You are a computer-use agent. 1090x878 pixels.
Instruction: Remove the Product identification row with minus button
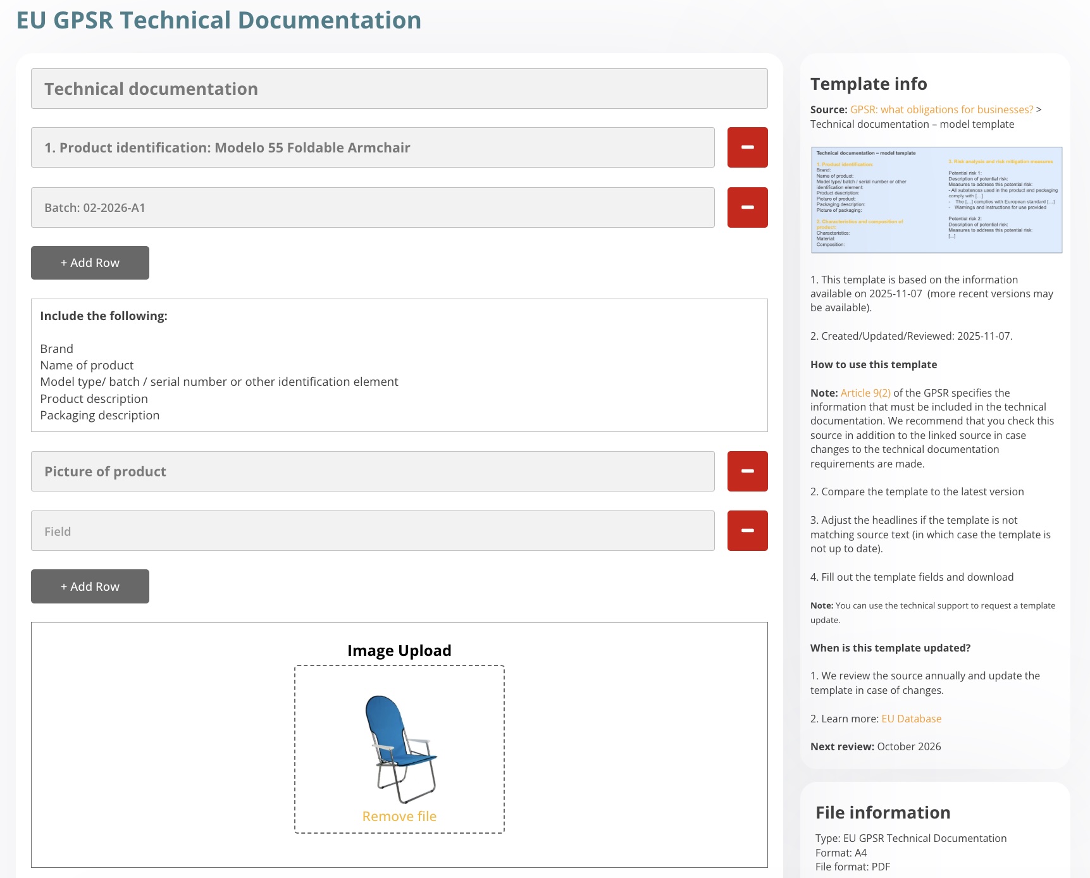pyautogui.click(x=747, y=147)
